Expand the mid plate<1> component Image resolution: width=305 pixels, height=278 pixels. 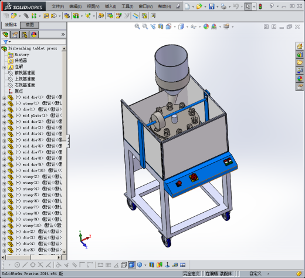(x=4, y=116)
